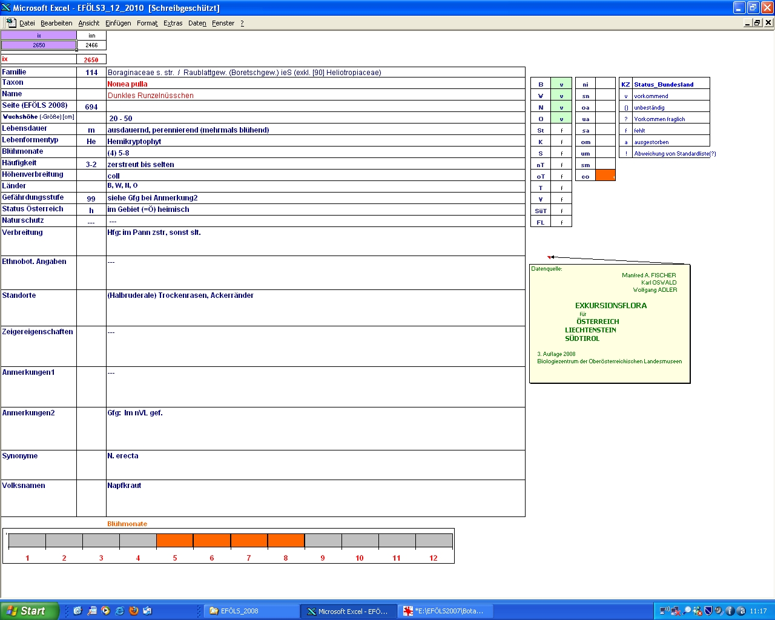Click the orange co status cell
Viewport: 775px width, 620px height.
coord(605,176)
